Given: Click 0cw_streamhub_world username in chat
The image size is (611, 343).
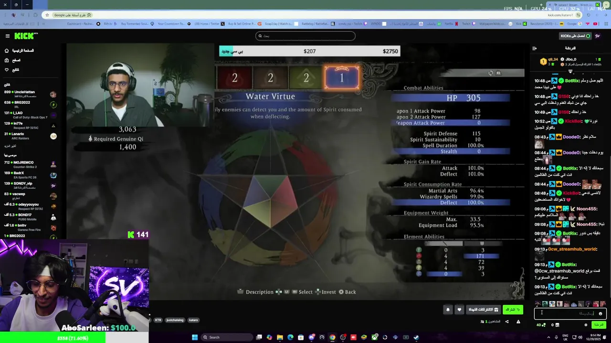Looking at the screenshot, I should pyautogui.click(x=572, y=249).
